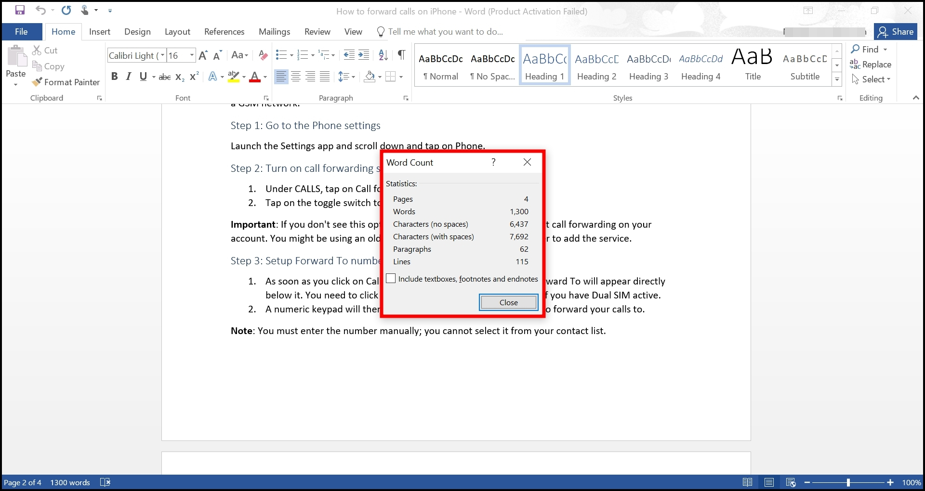Check Include textboxes, footnotes and endnotes
925x491 pixels.
[x=391, y=279]
